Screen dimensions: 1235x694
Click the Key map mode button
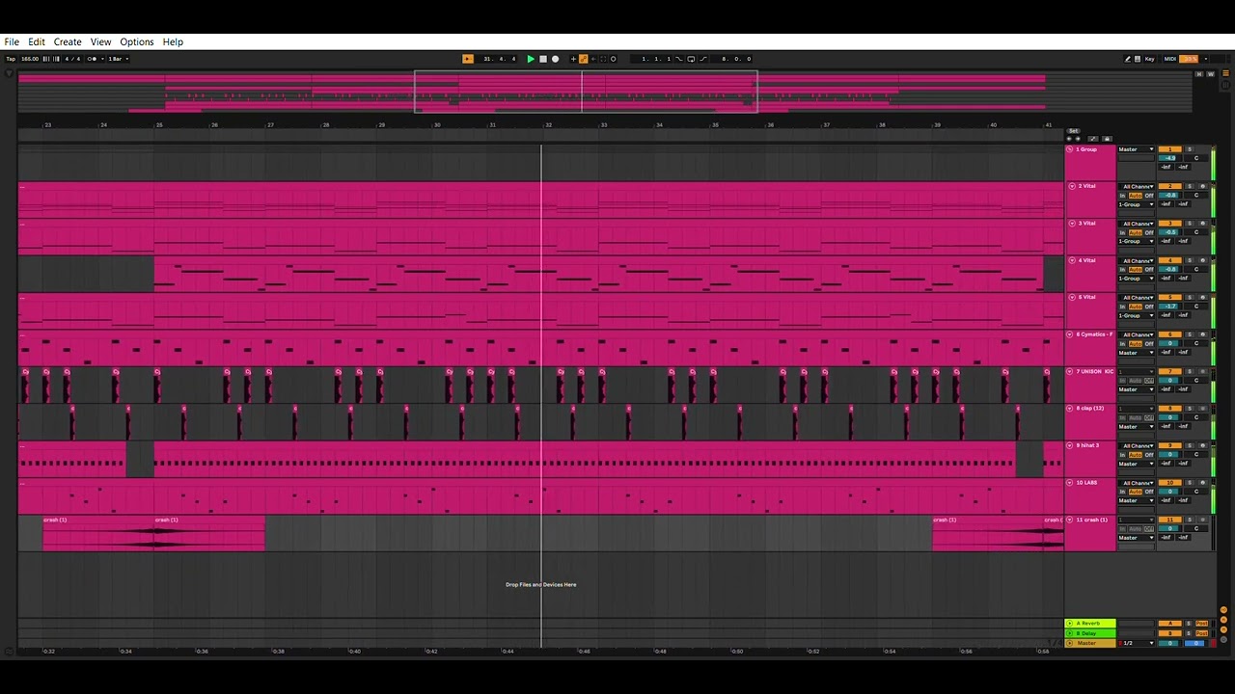coord(1149,59)
